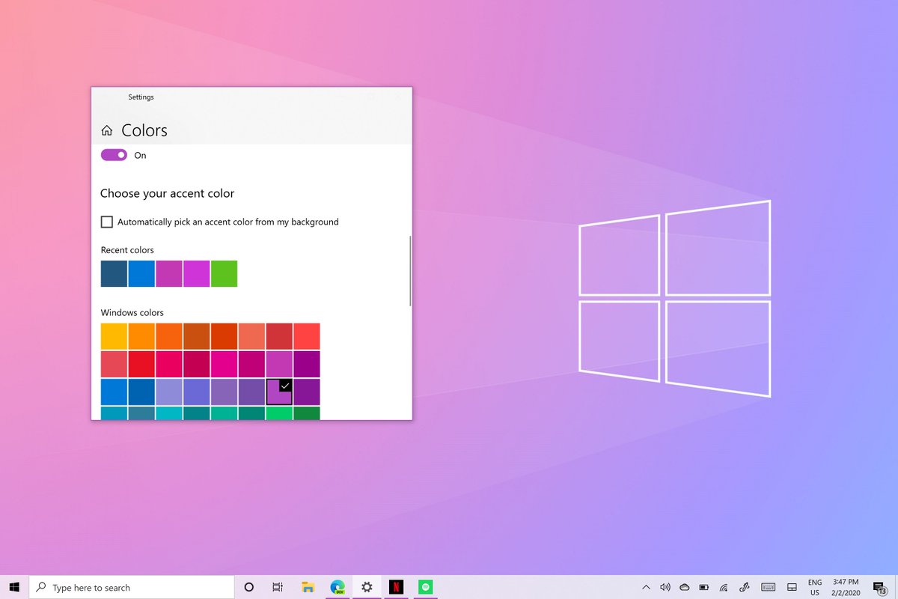The width and height of the screenshot is (898, 599).
Task: Open Microsoft Edge Dev from the taskbar
Action: tap(337, 587)
